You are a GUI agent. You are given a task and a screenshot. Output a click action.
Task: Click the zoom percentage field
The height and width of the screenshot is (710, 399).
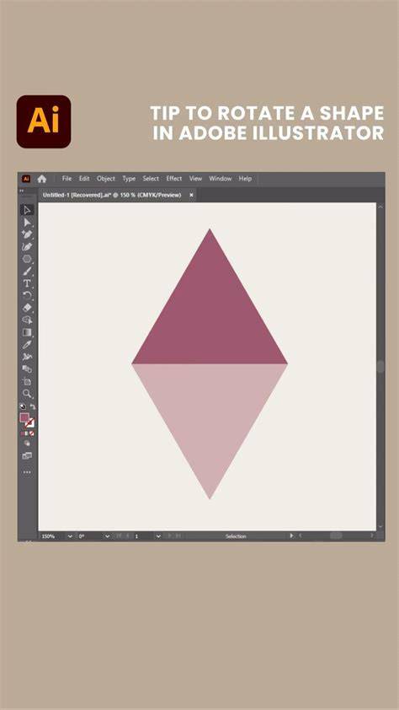53,536
